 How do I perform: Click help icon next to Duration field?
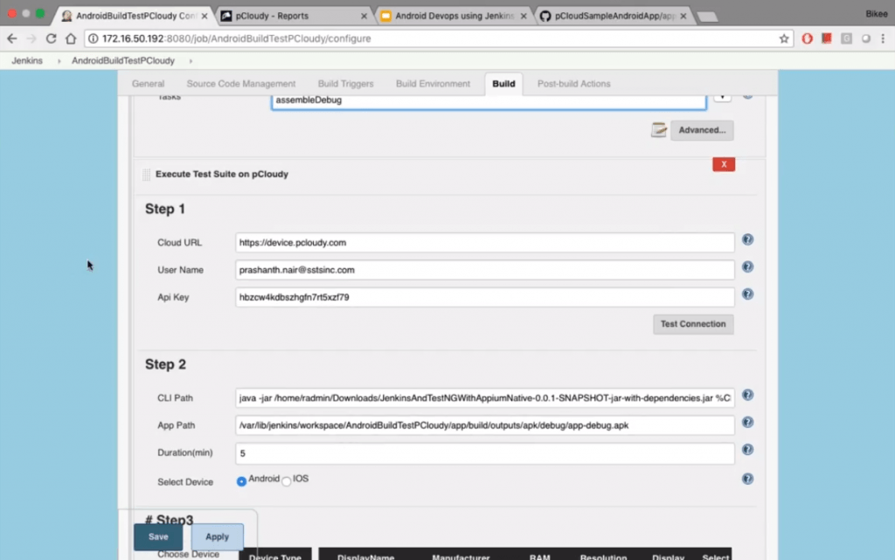(x=747, y=450)
